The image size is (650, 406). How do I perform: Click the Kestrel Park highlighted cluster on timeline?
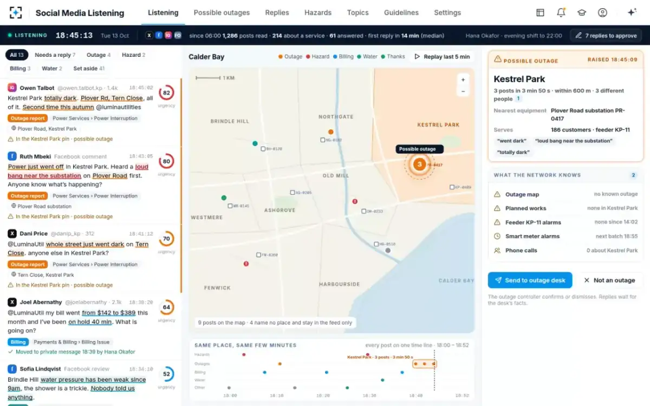(x=424, y=364)
